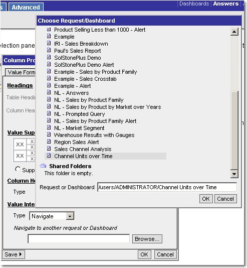Viewport: 247px width, 268px height.
Task: Switch to the Advanced tab
Action: click(x=26, y=7)
